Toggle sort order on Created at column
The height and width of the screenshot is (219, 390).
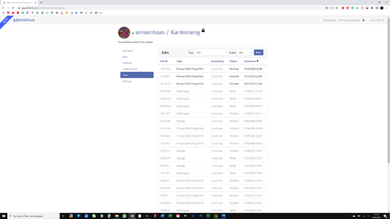tap(251, 61)
